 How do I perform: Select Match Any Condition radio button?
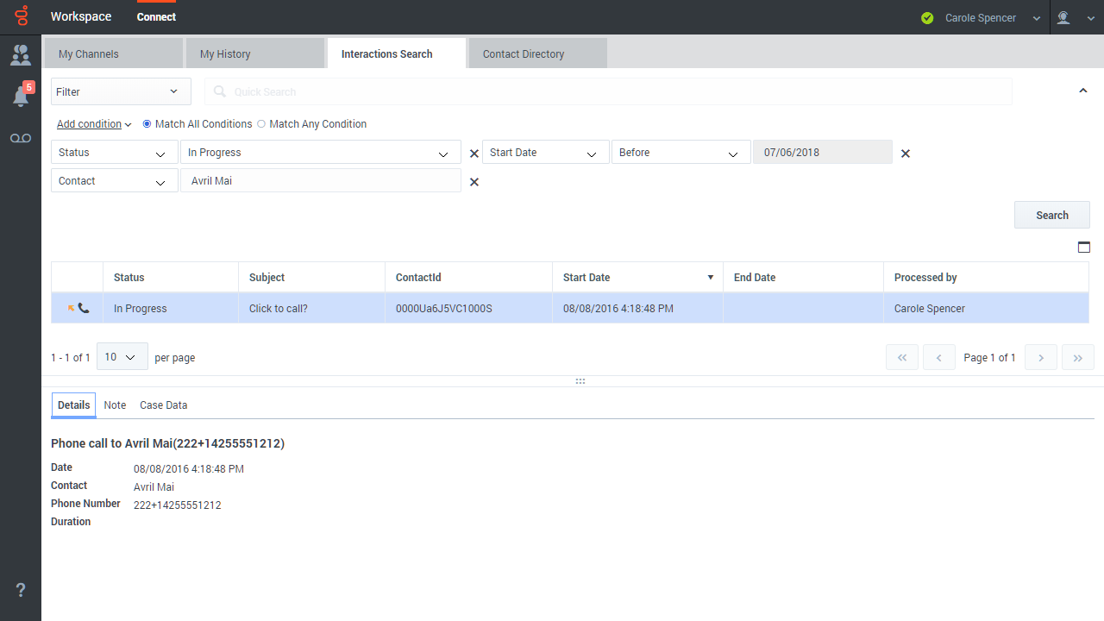(261, 124)
